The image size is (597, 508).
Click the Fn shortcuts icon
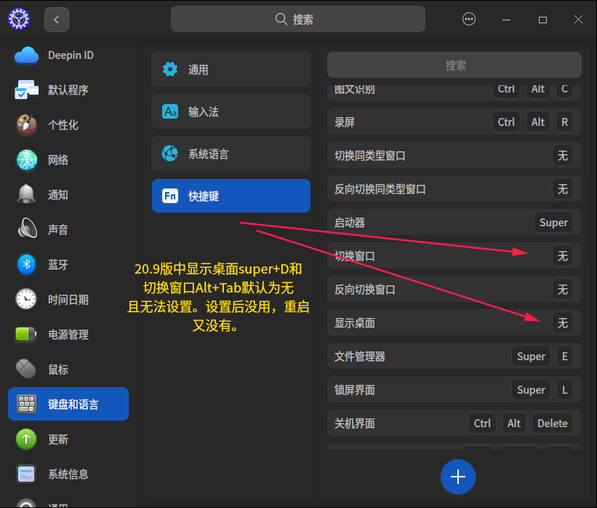pos(170,196)
